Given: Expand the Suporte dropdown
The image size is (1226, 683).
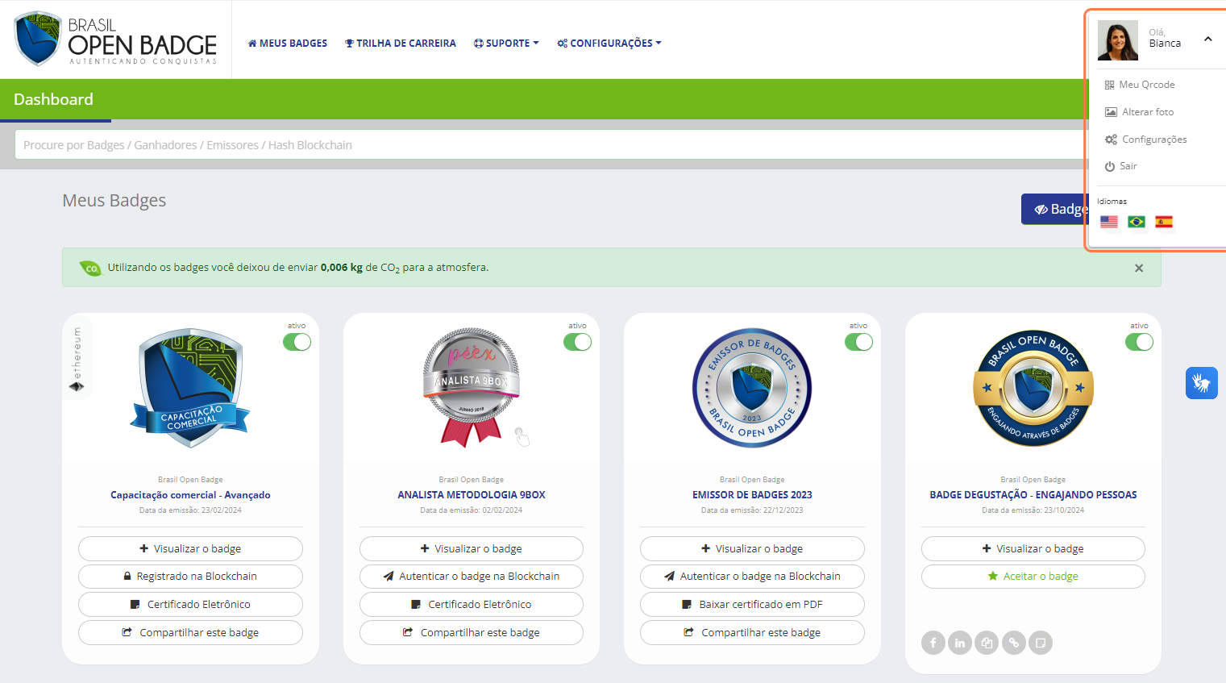Looking at the screenshot, I should click(x=506, y=44).
